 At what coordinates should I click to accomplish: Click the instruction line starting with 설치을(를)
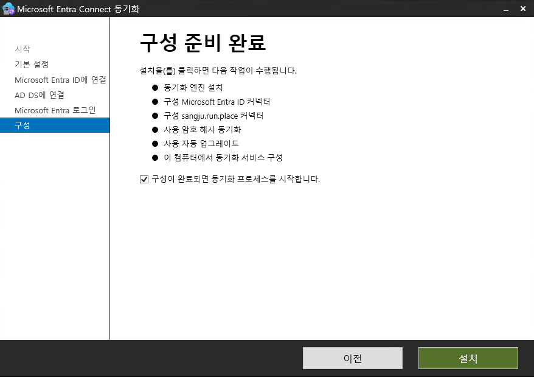tap(218, 71)
